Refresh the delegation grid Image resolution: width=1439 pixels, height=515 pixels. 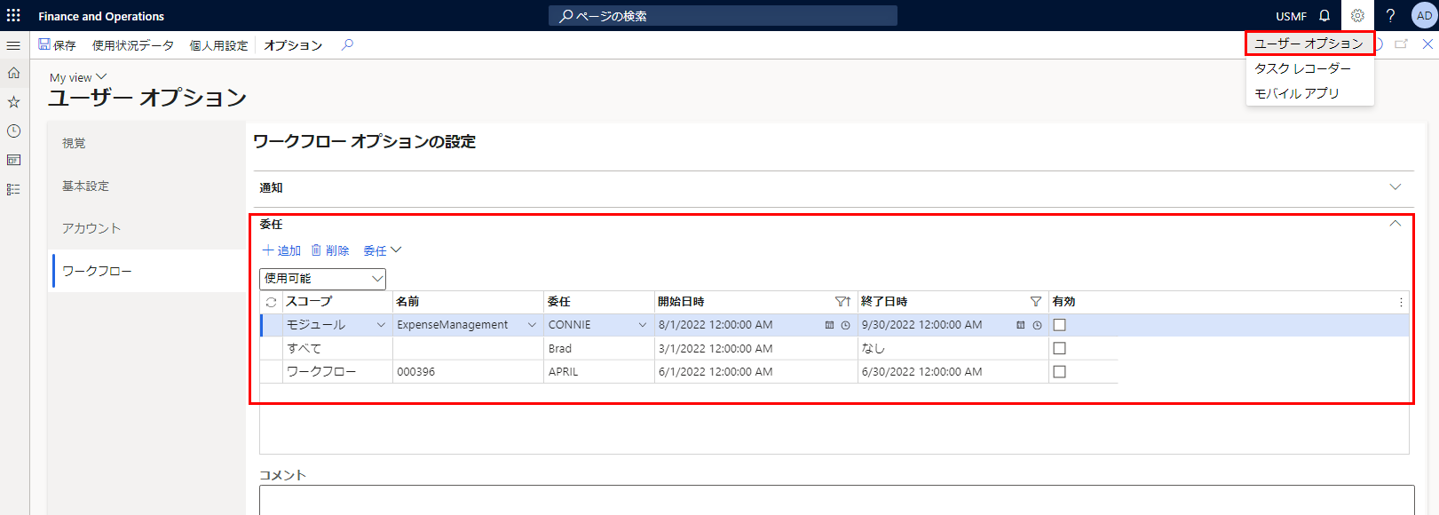(x=271, y=302)
